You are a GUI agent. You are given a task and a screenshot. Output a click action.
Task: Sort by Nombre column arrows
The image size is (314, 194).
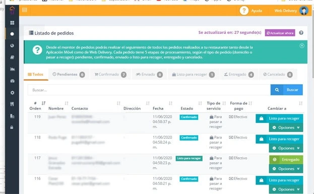(x=67, y=103)
